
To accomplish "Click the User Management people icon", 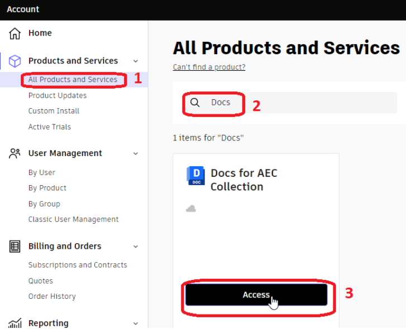I will point(15,153).
